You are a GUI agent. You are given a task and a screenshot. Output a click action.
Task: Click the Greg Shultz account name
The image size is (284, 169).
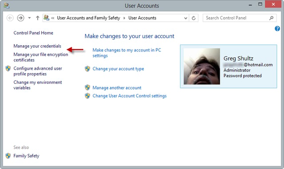(x=238, y=58)
